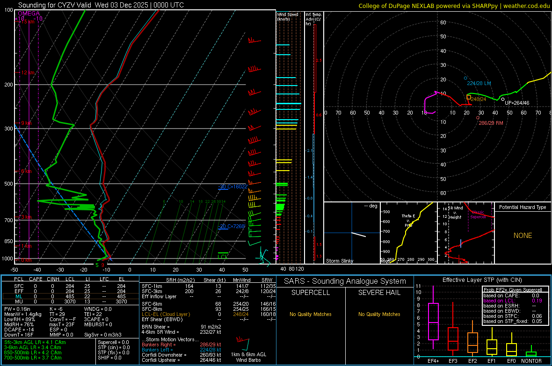Click the 'Eff Shear (EBWD)' row label
Screen dimensions: 552x366
162,320
